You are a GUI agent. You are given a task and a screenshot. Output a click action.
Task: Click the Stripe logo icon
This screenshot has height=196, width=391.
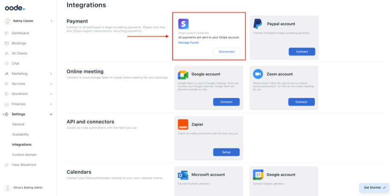click(x=184, y=24)
